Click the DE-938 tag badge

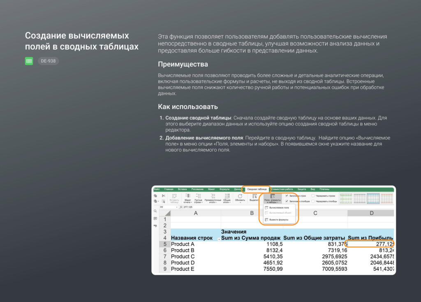pos(49,61)
